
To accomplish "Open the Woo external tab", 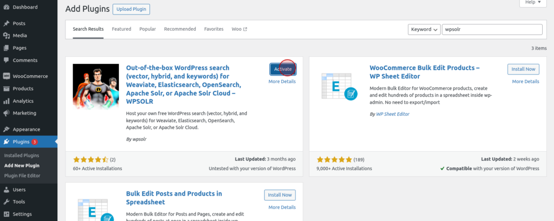I will pyautogui.click(x=239, y=29).
